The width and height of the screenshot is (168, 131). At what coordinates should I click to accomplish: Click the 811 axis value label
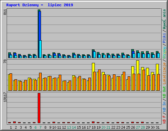[5, 12]
